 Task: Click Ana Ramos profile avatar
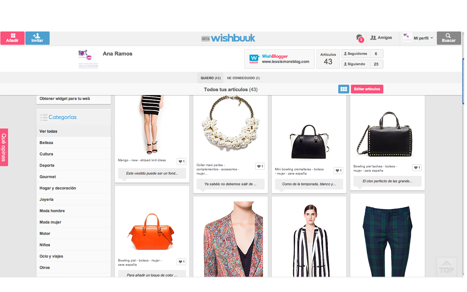(x=88, y=59)
